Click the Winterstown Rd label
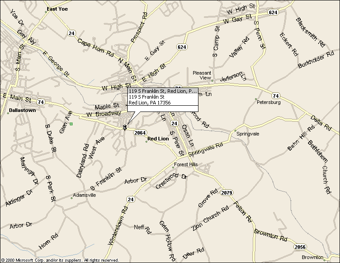Viewport: 340px width, 263px height. tap(118, 226)
